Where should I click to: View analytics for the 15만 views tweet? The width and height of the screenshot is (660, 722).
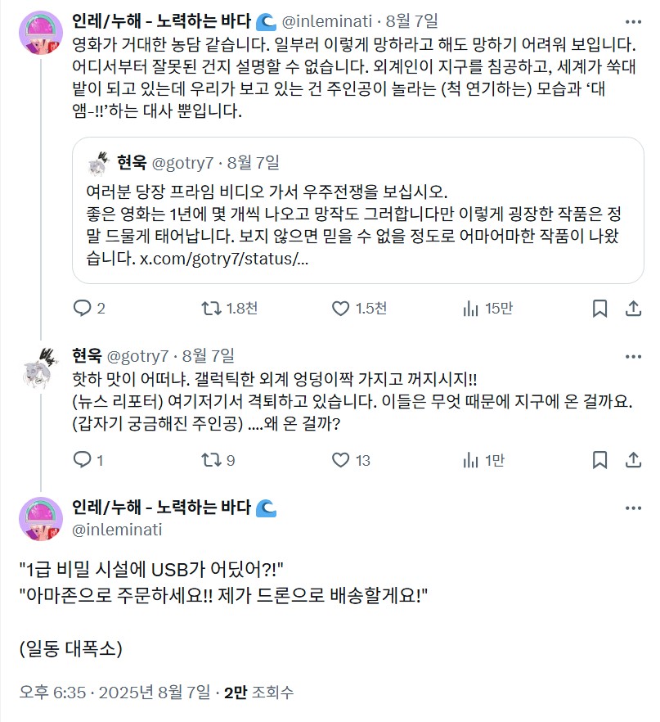[470, 309]
